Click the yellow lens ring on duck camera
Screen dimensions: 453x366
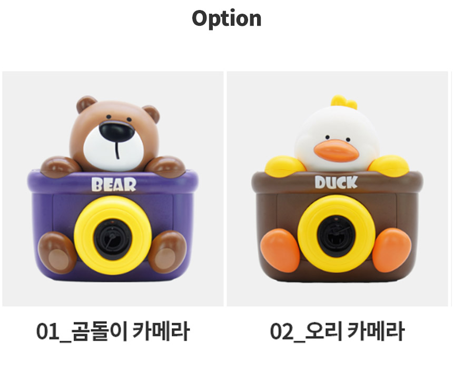(x=336, y=233)
